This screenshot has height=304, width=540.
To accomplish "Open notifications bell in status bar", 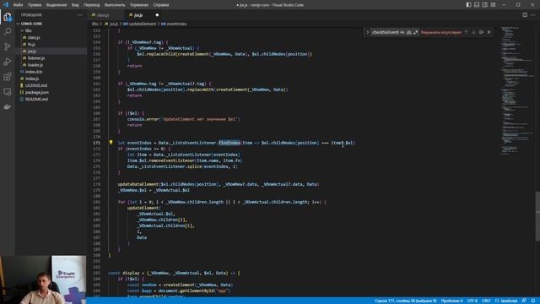I will [533, 301].
